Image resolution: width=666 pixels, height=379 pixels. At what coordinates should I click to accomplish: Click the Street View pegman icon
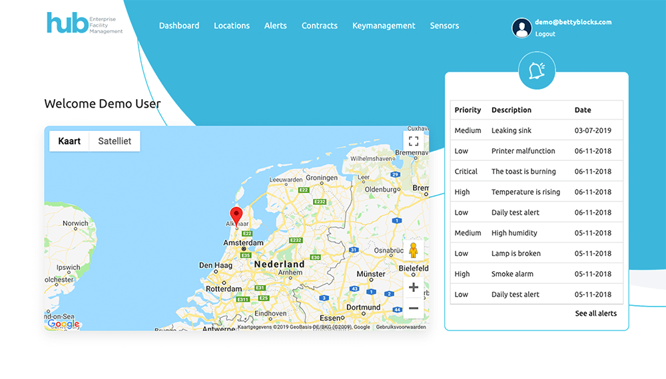click(413, 250)
